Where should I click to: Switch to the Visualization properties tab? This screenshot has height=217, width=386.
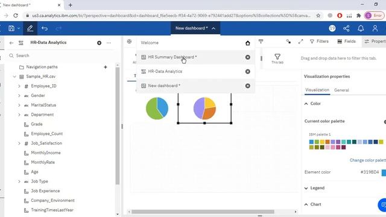coord(317,90)
